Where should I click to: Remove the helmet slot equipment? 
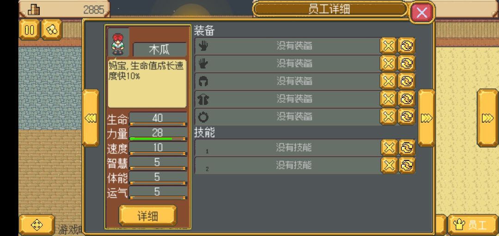point(388,81)
